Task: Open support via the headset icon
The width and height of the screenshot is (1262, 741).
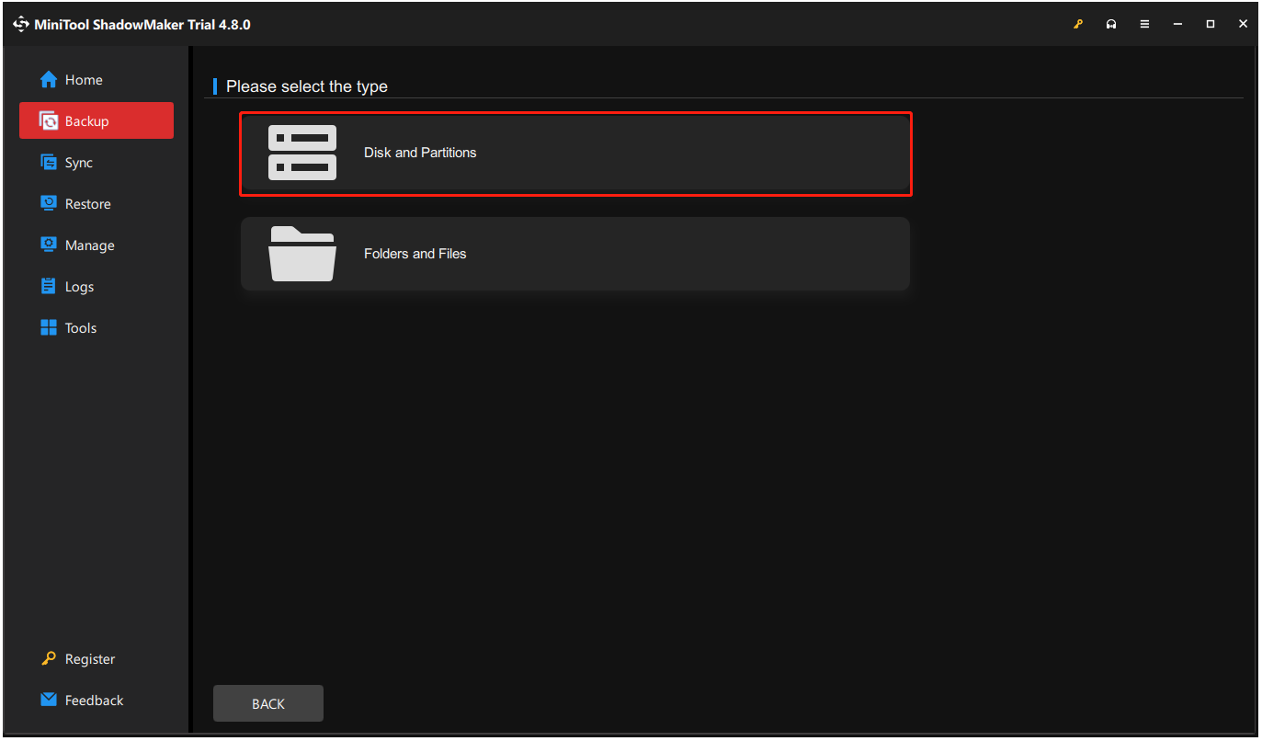Action: pos(1110,24)
